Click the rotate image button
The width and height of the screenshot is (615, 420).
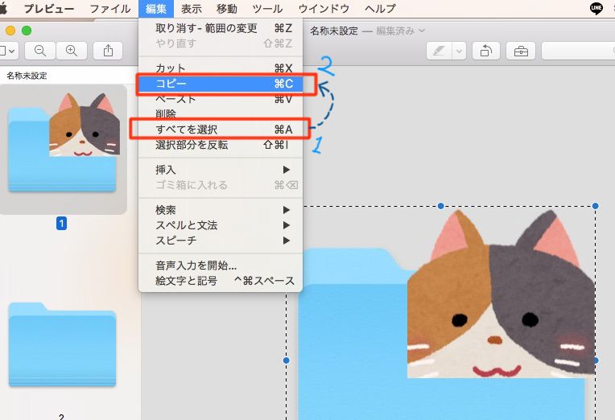pos(486,51)
